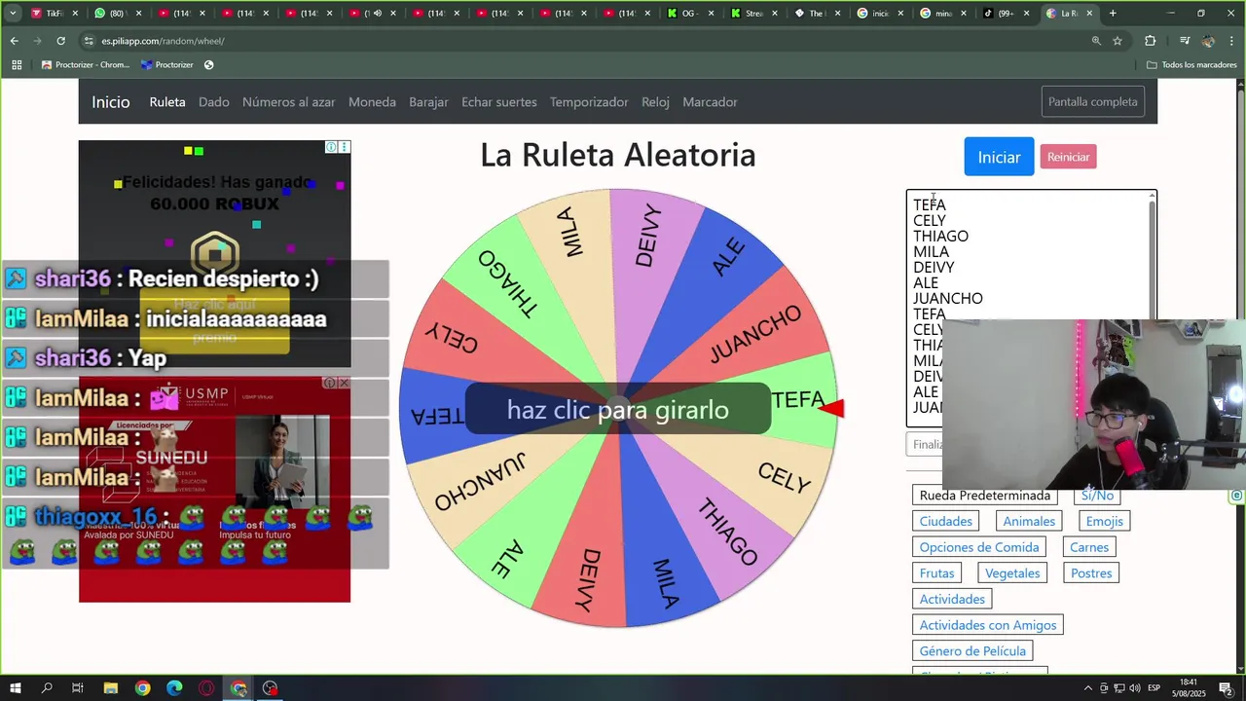This screenshot has width=1246, height=701.
Task: Switch to the TikFi browser tab
Action: 55,14
